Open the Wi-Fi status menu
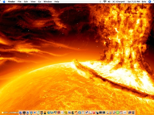 (x=105, y=1)
